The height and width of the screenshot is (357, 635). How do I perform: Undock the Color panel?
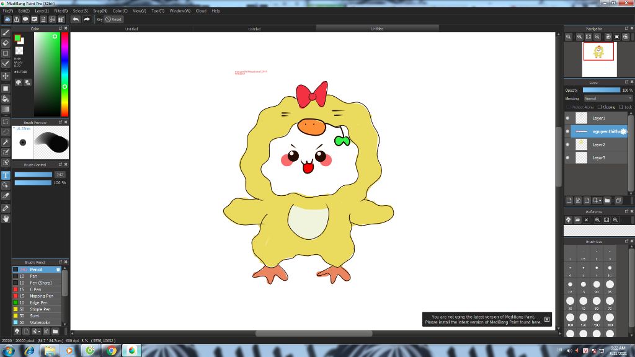(x=60, y=29)
